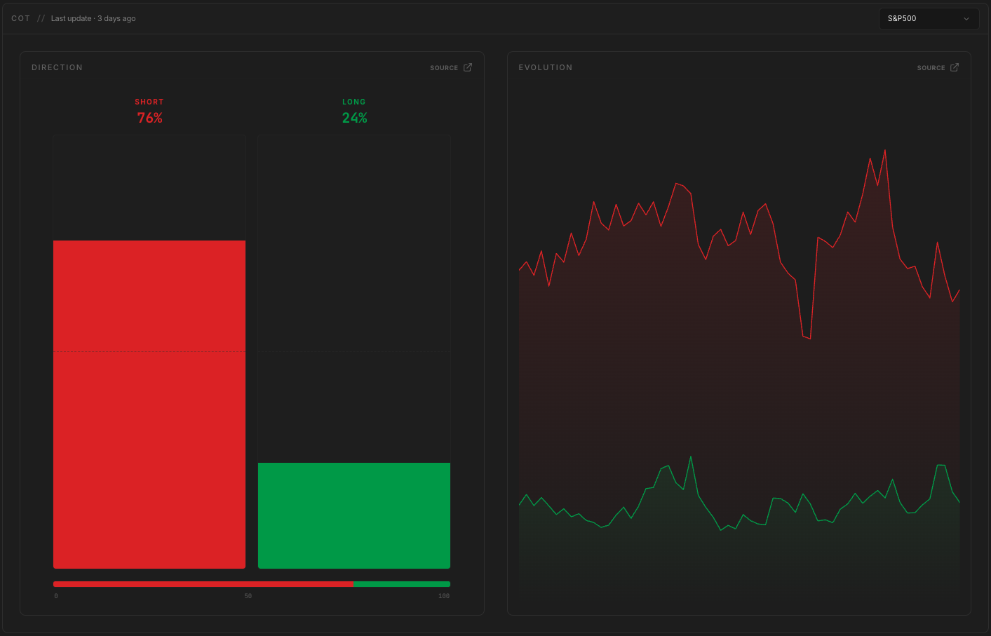Open the S&P500 instrument dropdown

929,19
